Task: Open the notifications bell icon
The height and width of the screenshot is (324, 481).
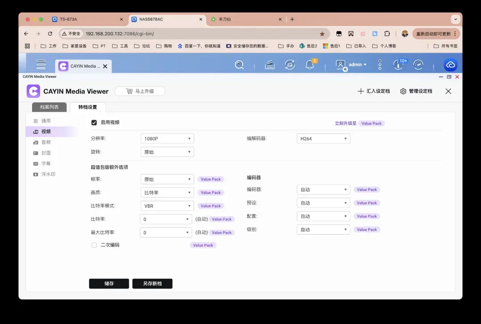Action: click(x=310, y=65)
